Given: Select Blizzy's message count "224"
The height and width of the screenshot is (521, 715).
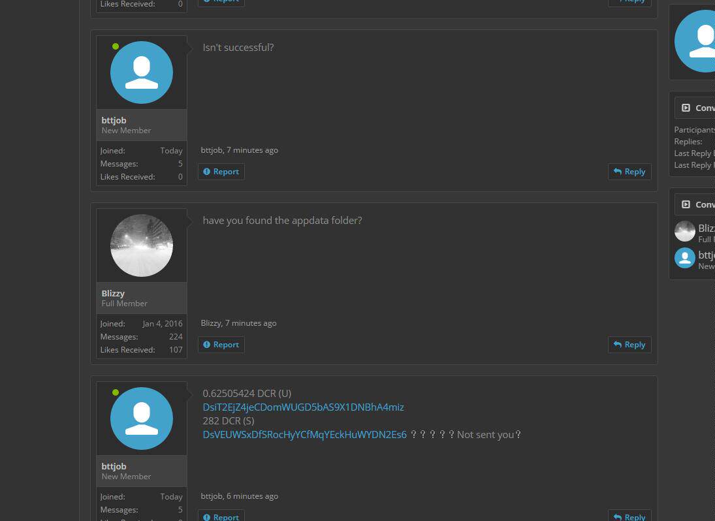Looking at the screenshot, I should 176,337.
